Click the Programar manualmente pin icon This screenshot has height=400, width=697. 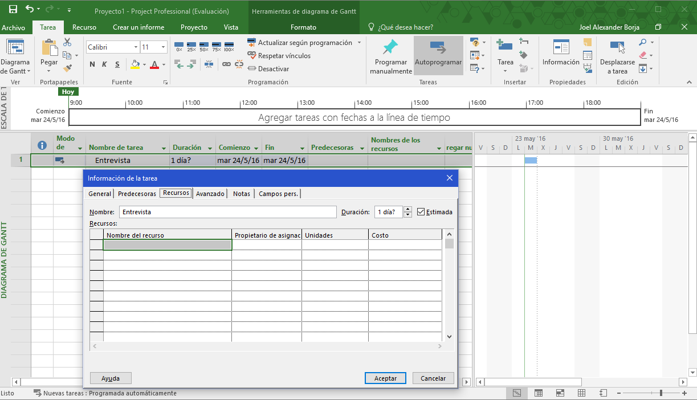pos(390,47)
